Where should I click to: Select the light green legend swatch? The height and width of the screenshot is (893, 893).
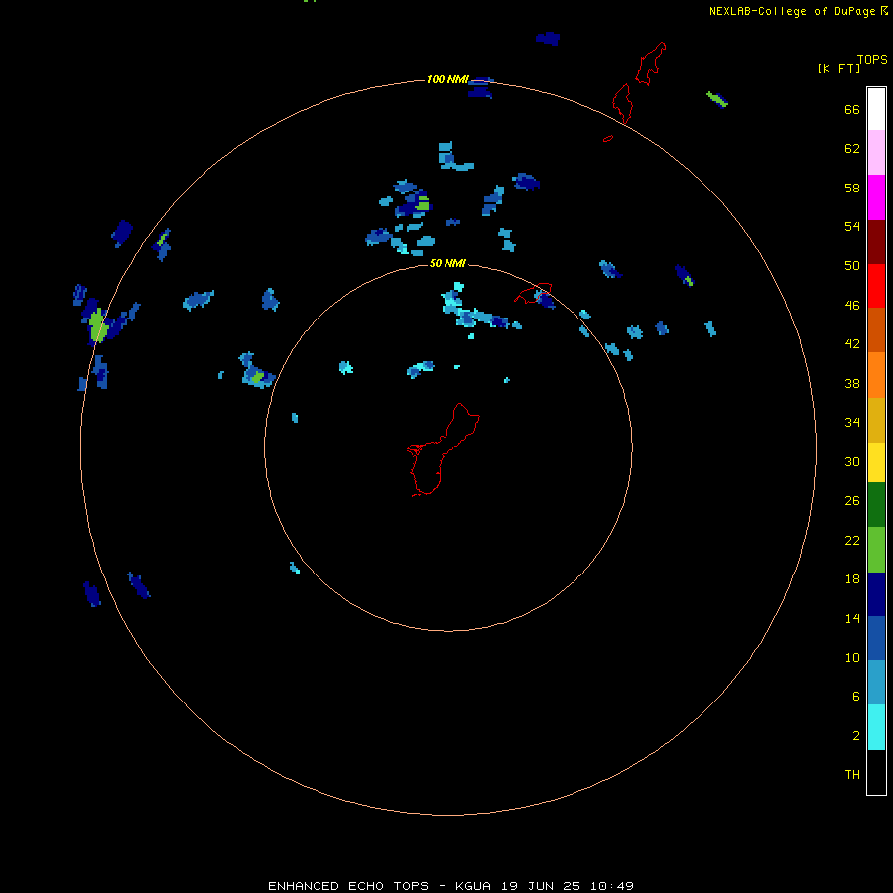click(876, 550)
